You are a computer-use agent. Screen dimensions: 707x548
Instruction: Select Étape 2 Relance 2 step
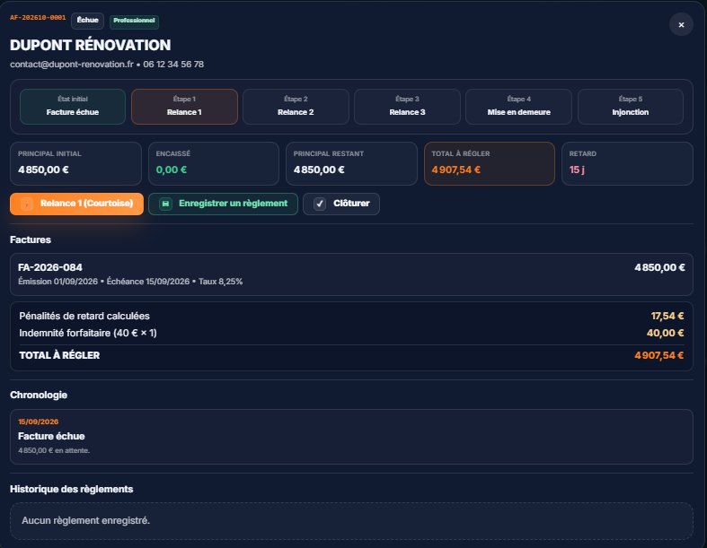(296, 107)
